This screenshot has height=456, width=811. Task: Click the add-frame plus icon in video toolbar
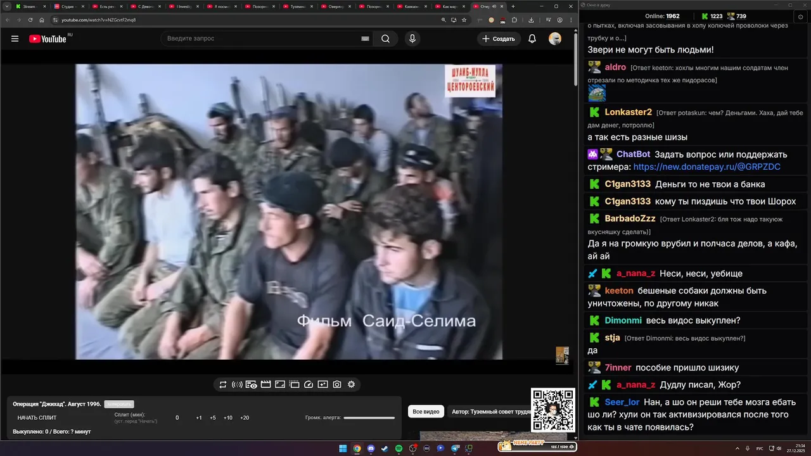coord(322,384)
